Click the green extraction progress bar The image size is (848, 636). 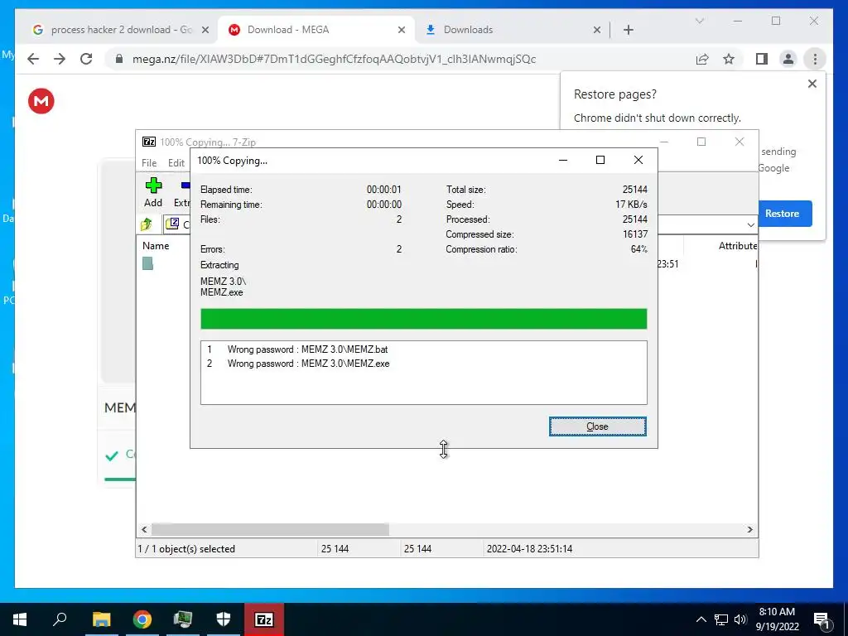(x=423, y=319)
